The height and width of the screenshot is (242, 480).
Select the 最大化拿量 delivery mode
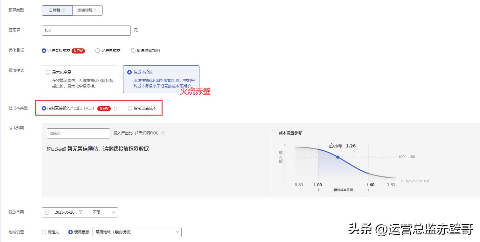point(48,72)
